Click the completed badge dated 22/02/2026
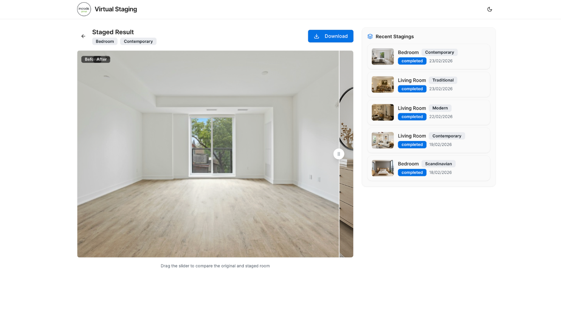The image size is (561, 310). [412, 117]
